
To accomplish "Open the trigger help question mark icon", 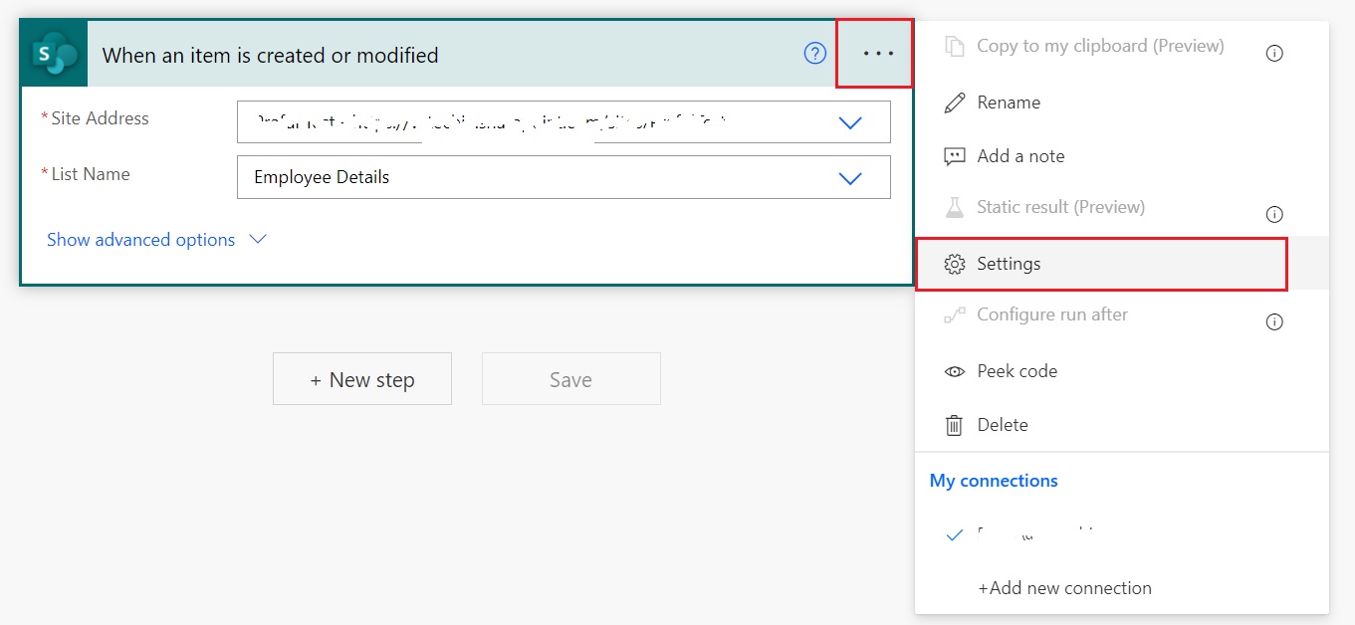I will [x=815, y=55].
